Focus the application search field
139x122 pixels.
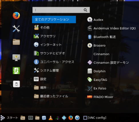61,10
